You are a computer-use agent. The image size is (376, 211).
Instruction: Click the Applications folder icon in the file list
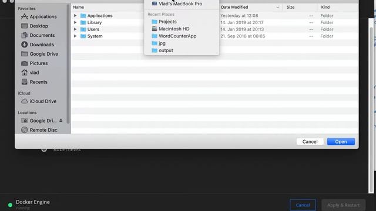(83, 16)
